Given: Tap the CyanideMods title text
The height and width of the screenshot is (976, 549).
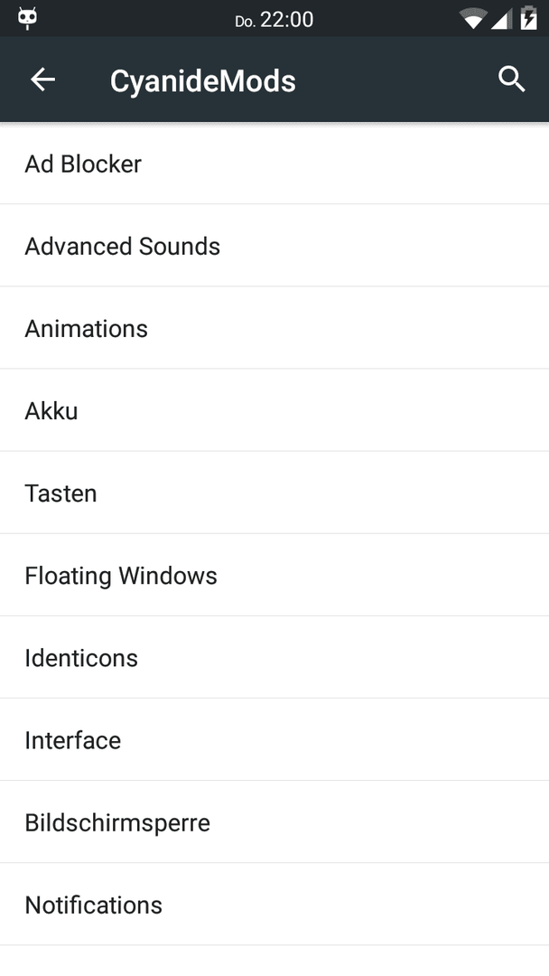Looking at the screenshot, I should point(202,81).
